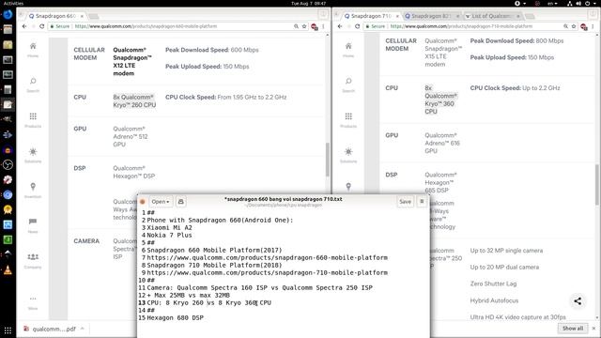Viewport: 601px width, 338px height.
Task: Click the 'Xiaomi Mi A2' line in the editor
Action: point(169,227)
